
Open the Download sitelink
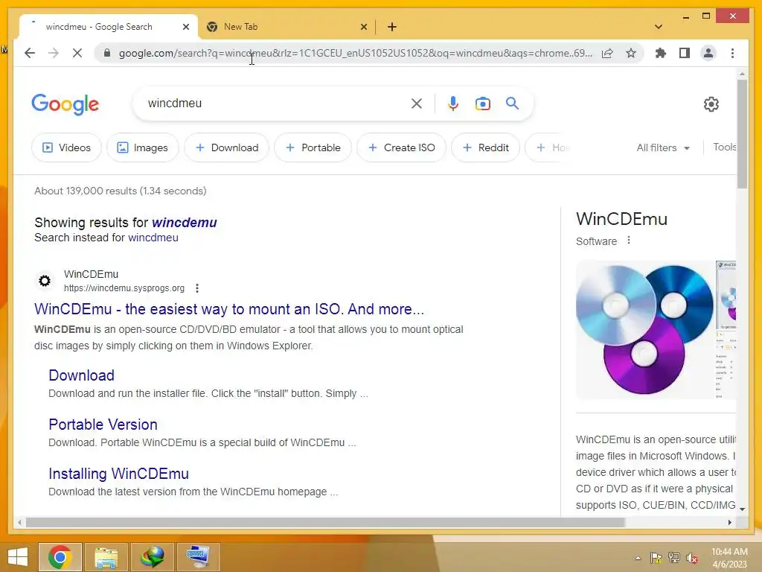[x=82, y=375]
